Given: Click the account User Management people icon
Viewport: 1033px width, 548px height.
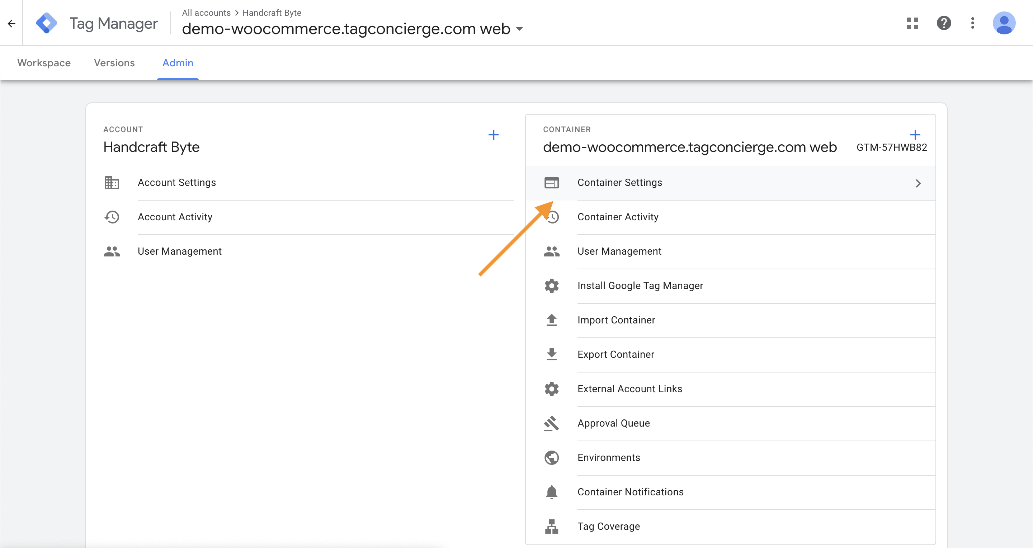Looking at the screenshot, I should [112, 251].
